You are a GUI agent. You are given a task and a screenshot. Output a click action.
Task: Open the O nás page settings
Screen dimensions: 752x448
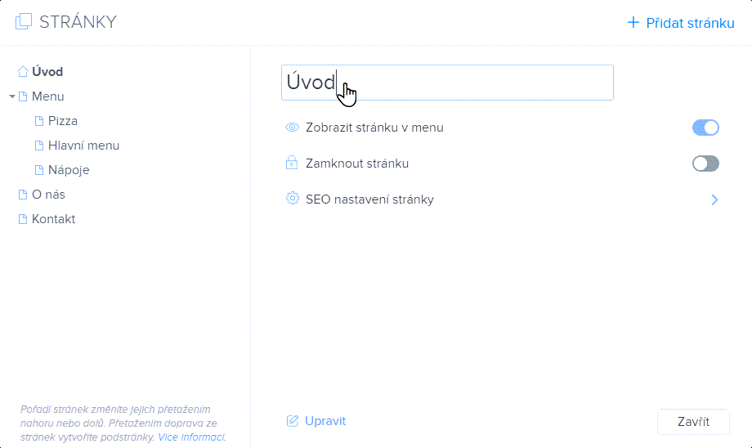point(48,195)
